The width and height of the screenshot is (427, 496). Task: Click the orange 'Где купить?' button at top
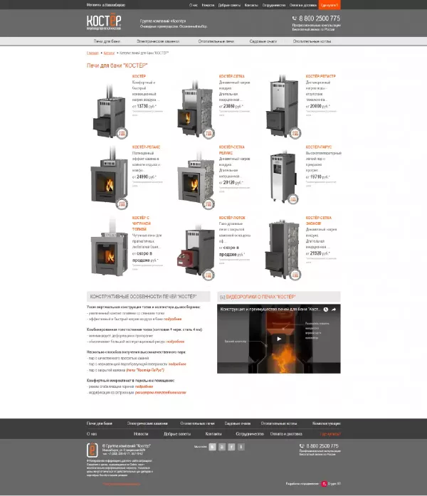tap(330, 5)
